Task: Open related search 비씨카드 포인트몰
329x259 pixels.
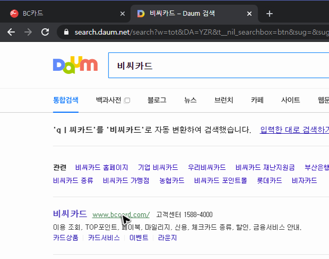Action: pos(221,180)
